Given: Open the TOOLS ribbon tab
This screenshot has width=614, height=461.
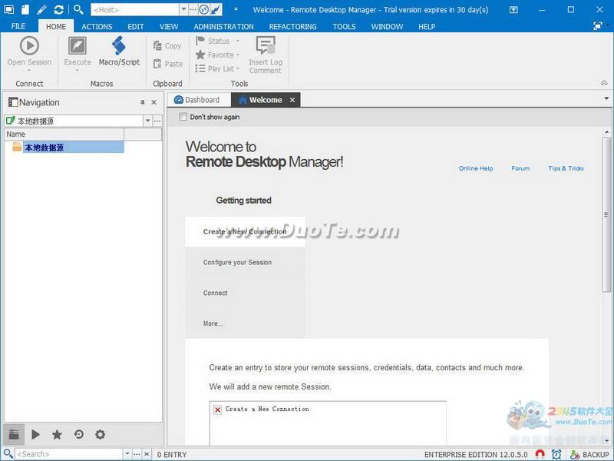Looking at the screenshot, I should 344,27.
